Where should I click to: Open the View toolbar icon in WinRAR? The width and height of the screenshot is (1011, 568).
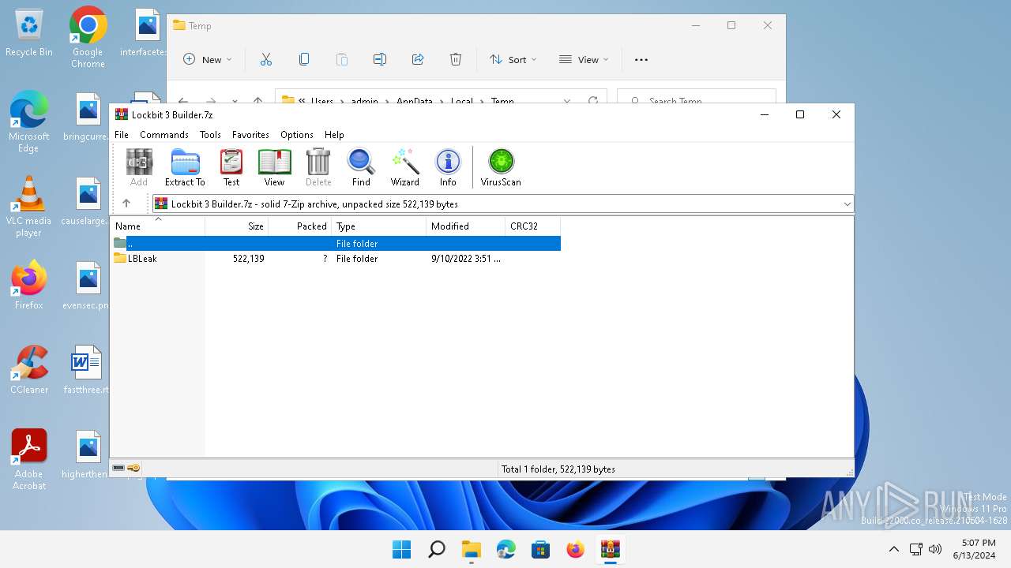(x=274, y=167)
